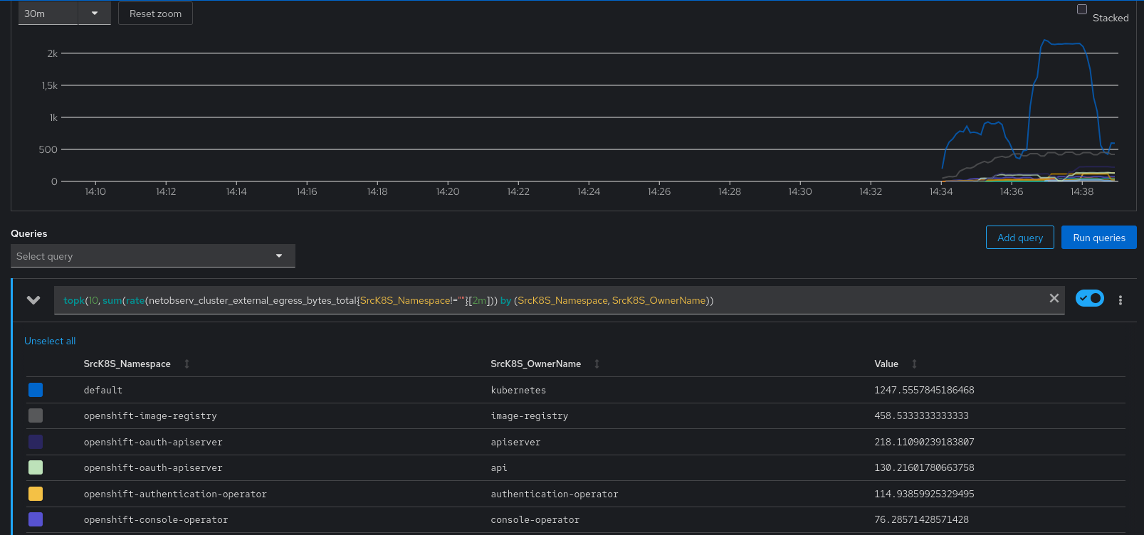The image size is (1144, 535).
Task: Click the Run queries button
Action: tap(1098, 238)
